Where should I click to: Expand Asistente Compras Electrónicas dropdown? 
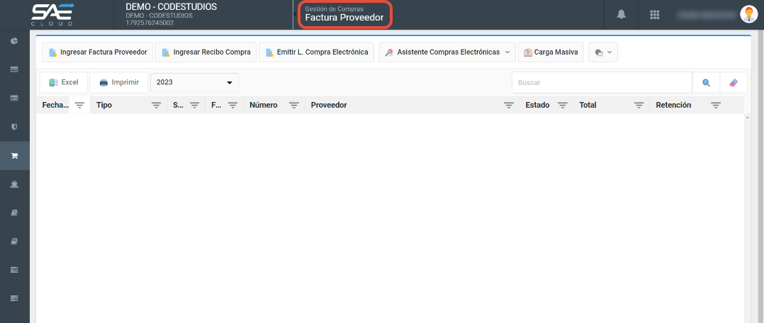446,52
